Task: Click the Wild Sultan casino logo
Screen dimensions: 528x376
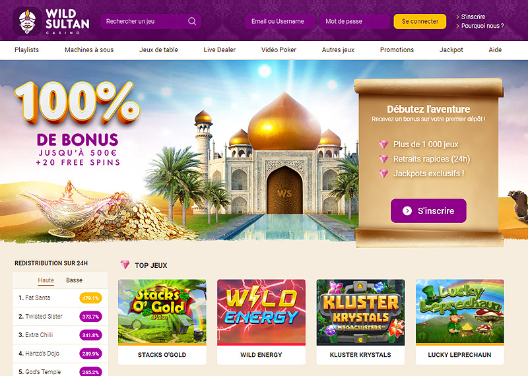Action: [x=51, y=22]
